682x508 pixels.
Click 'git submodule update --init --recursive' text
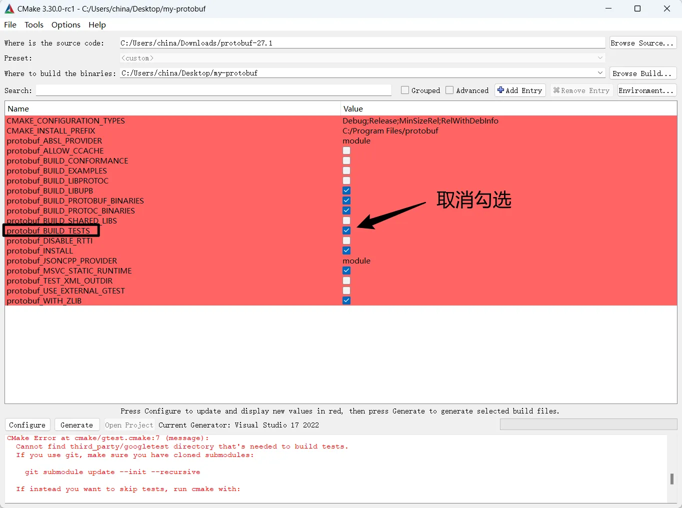tap(112, 472)
